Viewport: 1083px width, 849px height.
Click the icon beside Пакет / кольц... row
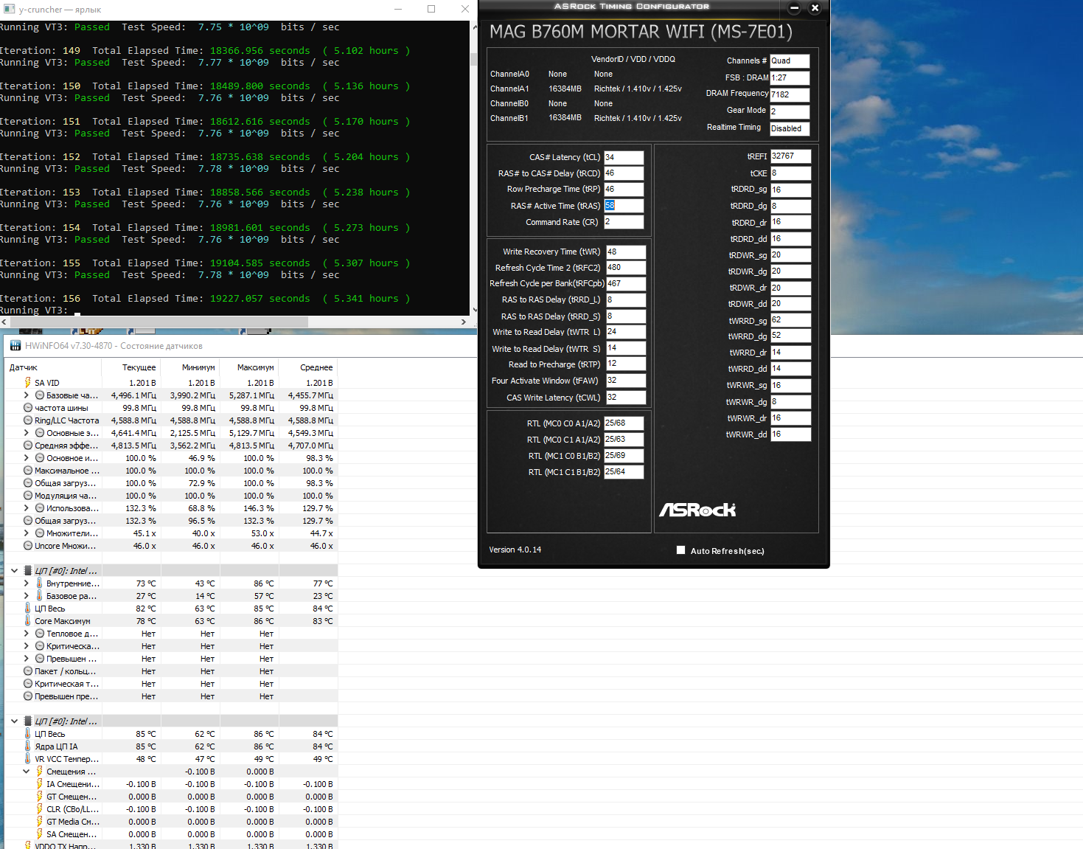pos(28,671)
